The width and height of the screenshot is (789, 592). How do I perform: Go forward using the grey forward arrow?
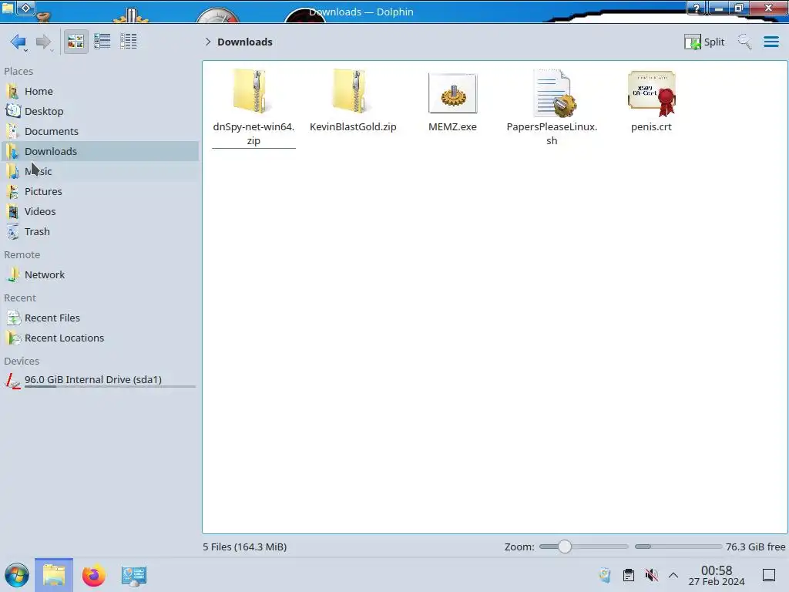(x=44, y=42)
